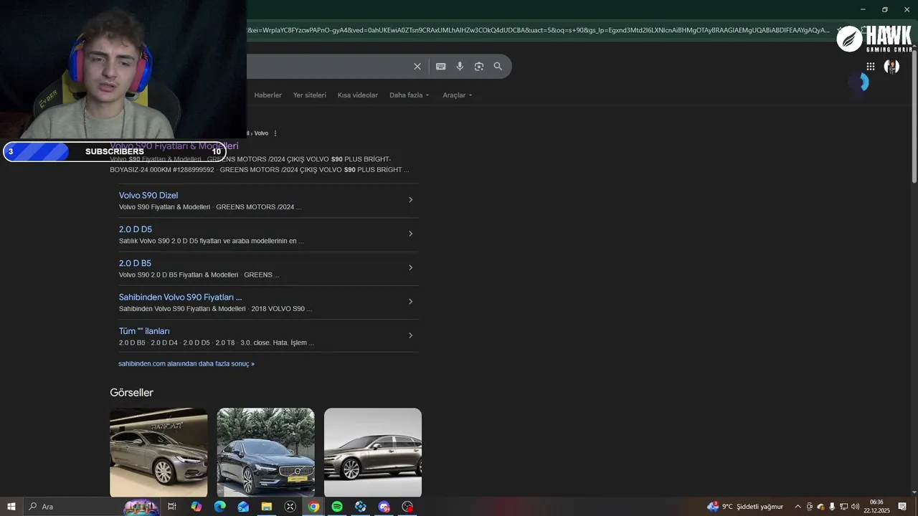Screen dimensions: 918x516
Task: Open Microsoft Edge from taskbar
Action: [219, 507]
